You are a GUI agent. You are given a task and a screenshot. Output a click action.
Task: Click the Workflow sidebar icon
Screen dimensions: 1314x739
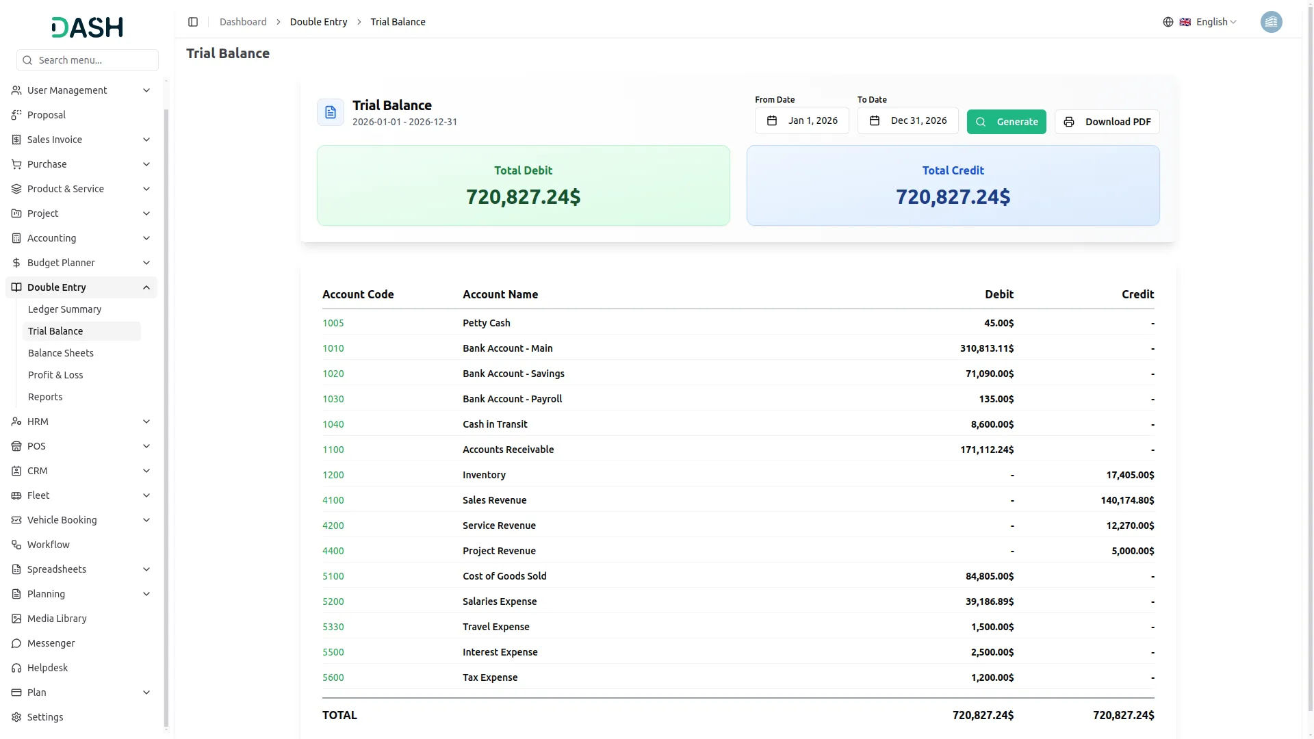tap(16, 545)
